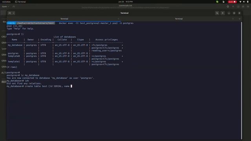Open the Activities overview

tap(6, 2)
